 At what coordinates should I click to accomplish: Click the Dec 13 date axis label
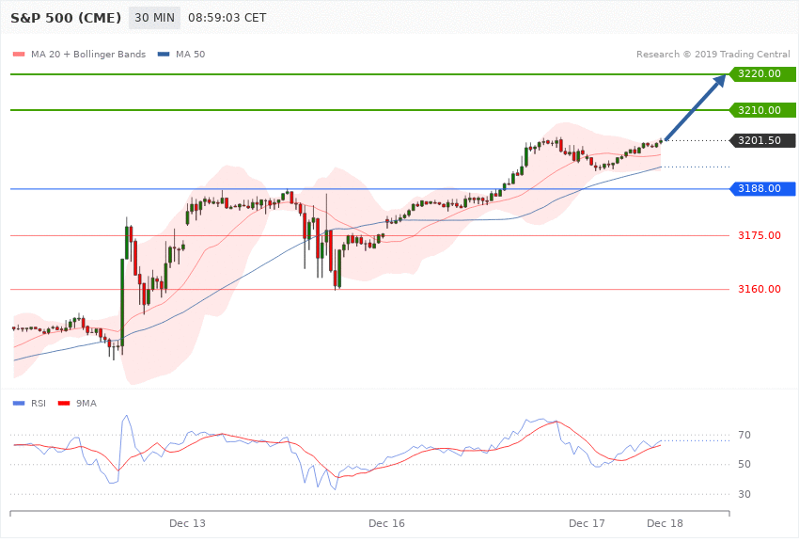tap(187, 523)
